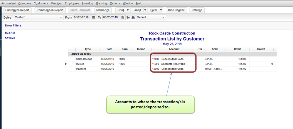Viewport: 293px width, 129px height.
Task: Click Undeposited Funds in Payment row
Action: 168,69
